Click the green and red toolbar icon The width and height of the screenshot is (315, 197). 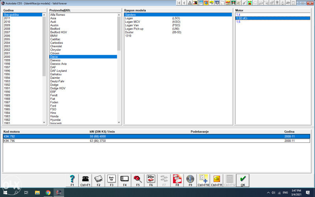233,3
